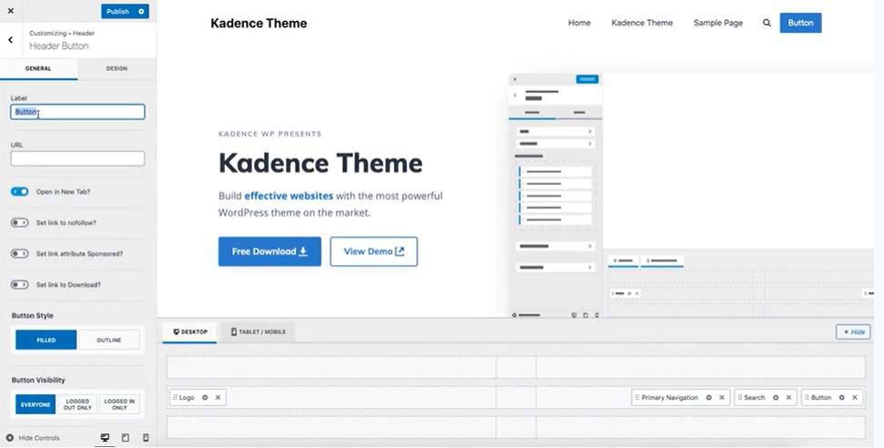Set button visibility to Logged In Only
This screenshot has height=448, width=884.
[119, 404]
